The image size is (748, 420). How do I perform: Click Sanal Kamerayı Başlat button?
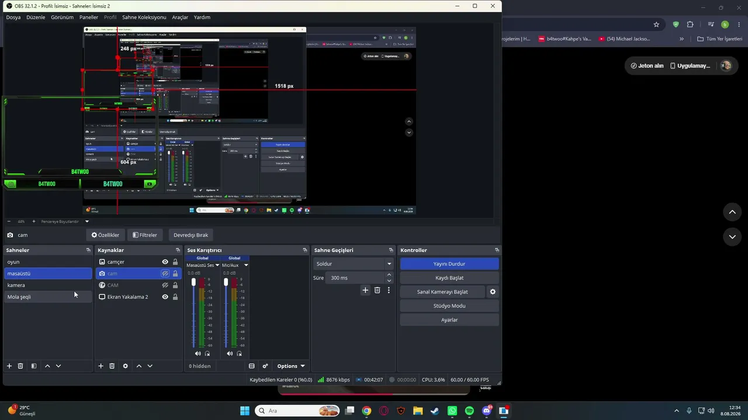point(442,292)
